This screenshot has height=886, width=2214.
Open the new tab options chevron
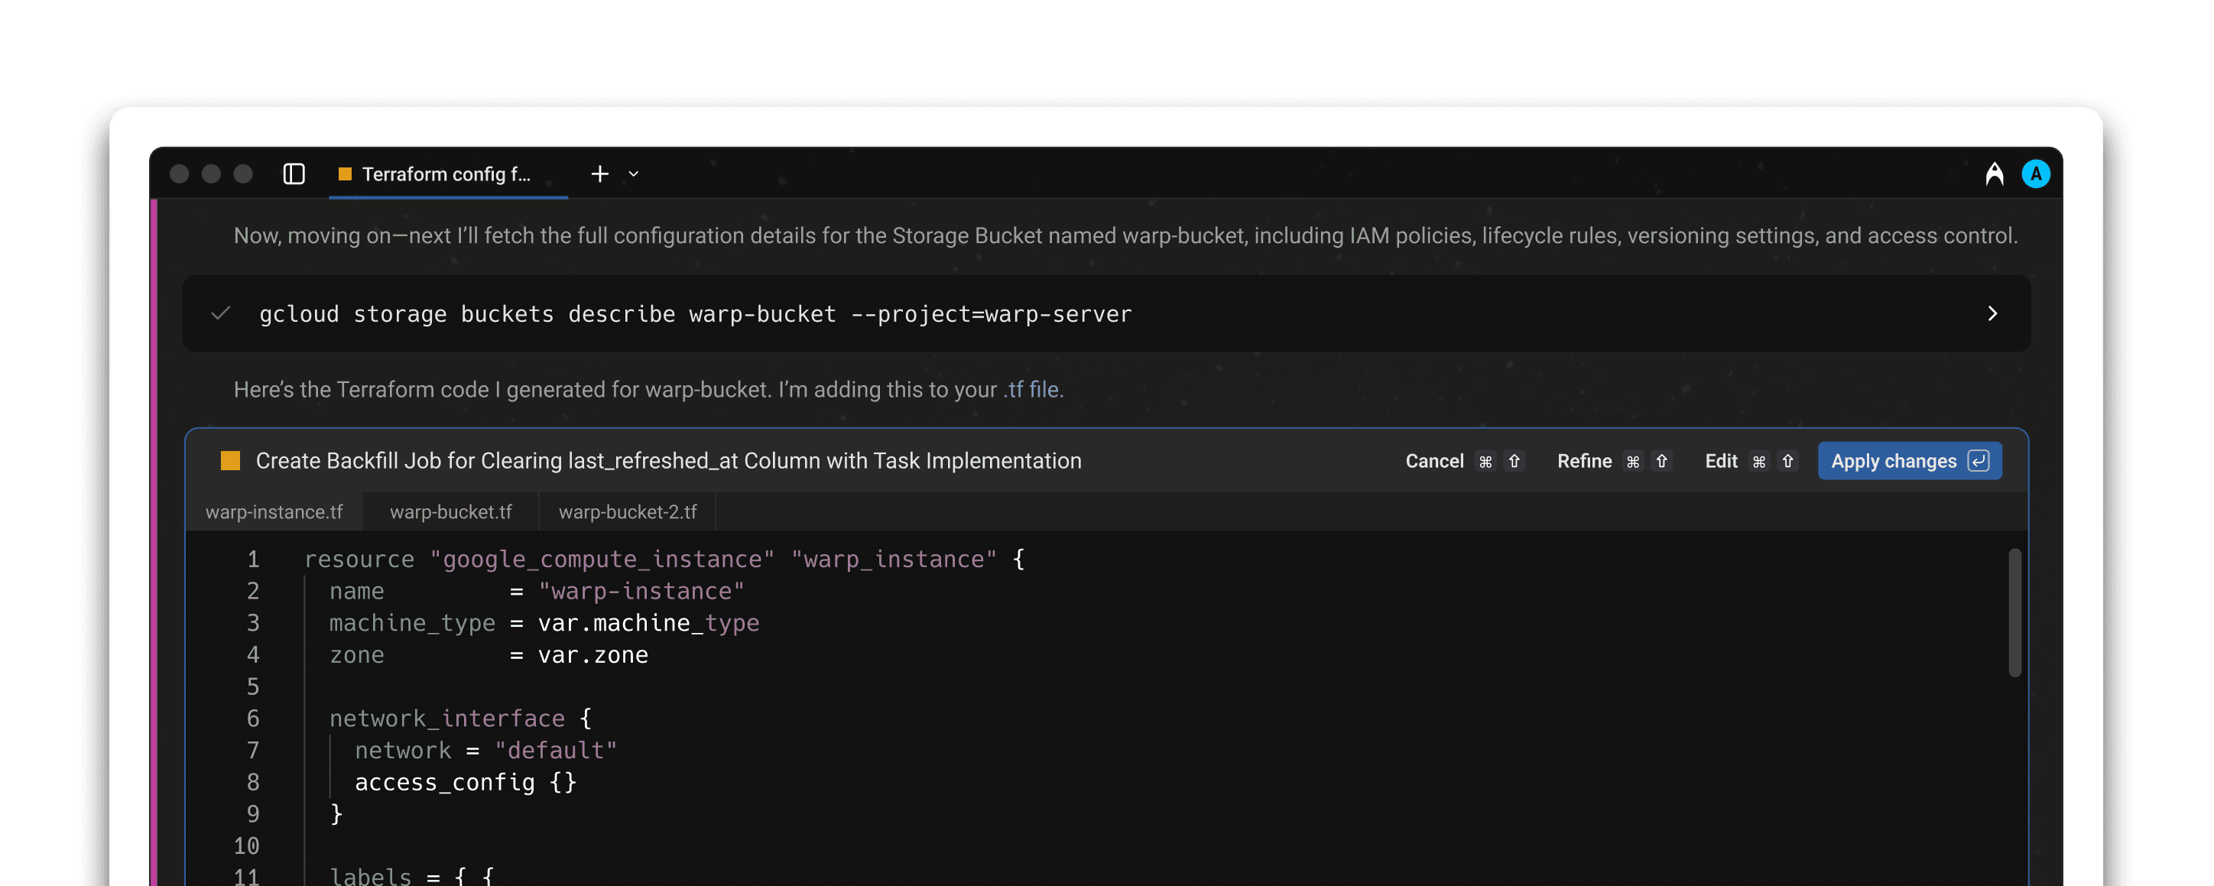click(x=634, y=174)
